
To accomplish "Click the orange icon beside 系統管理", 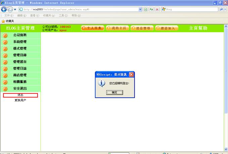I will click(x=5, y=42).
